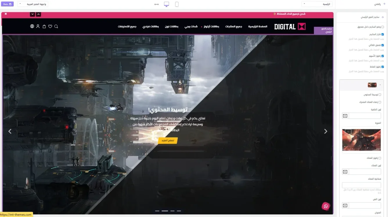Screen dimensions: 388x217
Task: Select the desktop monitor preview icon
Action: pyautogui.click(x=166, y=4)
